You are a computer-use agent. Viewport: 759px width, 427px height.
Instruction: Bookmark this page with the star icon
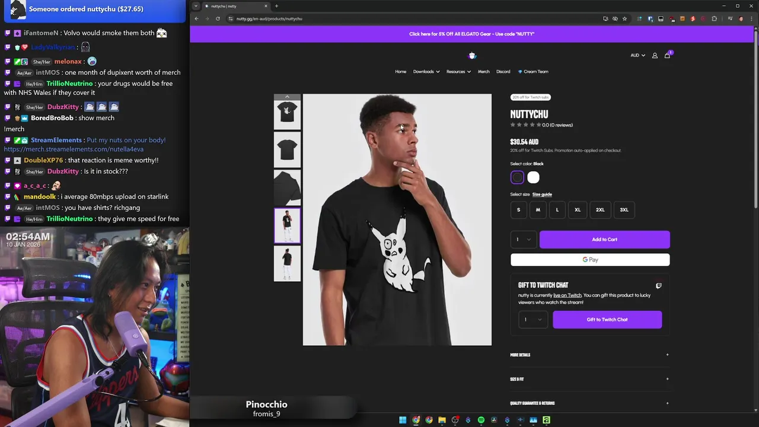(624, 18)
